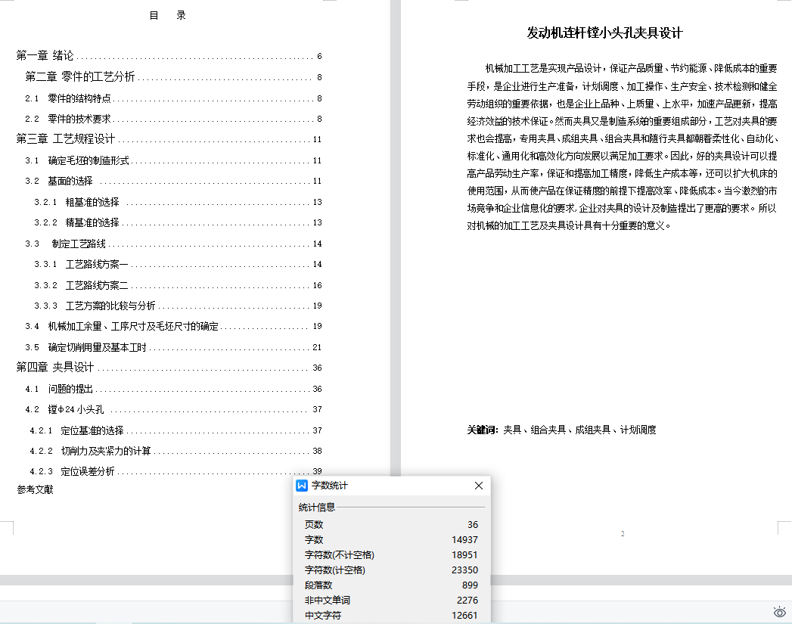Click the 参考文献 contents entry

click(36, 489)
